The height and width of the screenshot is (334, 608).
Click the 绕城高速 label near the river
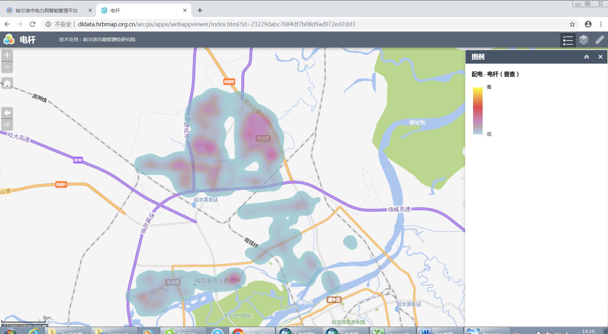tap(399, 209)
